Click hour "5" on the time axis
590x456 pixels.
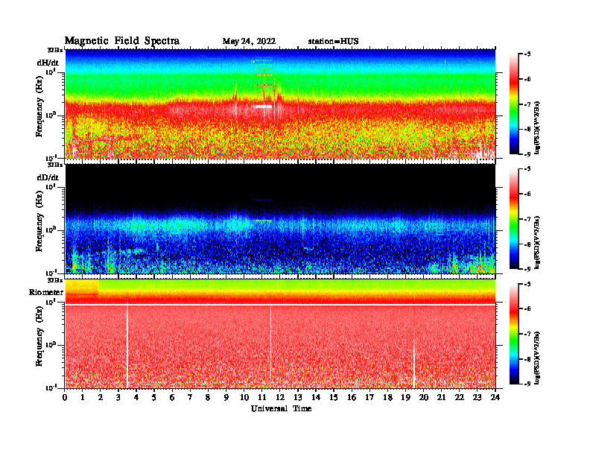tap(154, 398)
